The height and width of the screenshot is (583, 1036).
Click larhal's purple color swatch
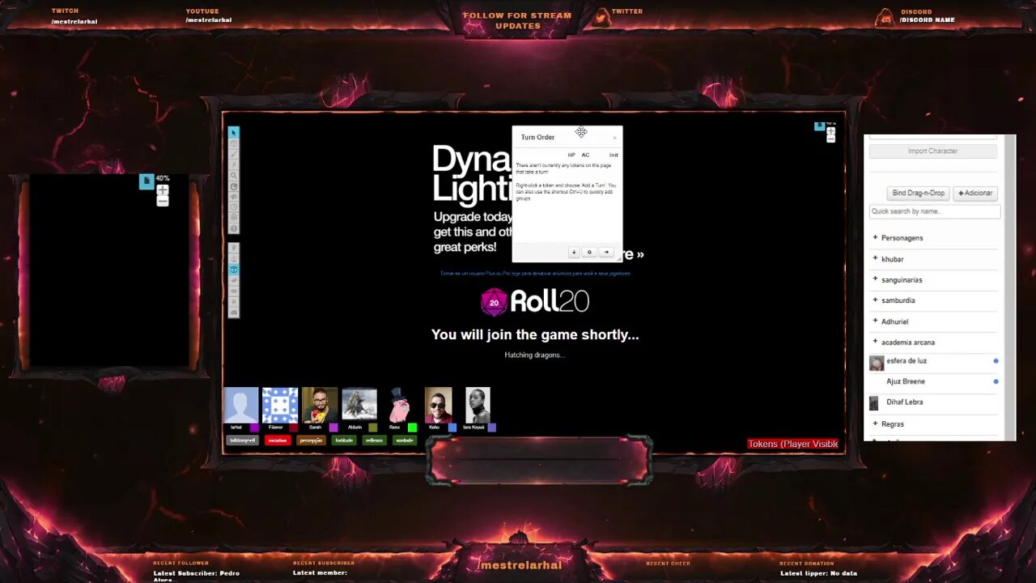click(254, 428)
